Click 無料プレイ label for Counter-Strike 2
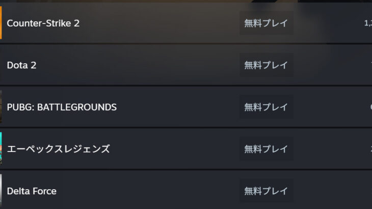372x209 pixels. [x=266, y=23]
